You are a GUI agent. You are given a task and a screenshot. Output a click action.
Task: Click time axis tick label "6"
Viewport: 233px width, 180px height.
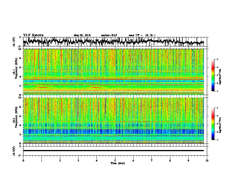point(134,161)
